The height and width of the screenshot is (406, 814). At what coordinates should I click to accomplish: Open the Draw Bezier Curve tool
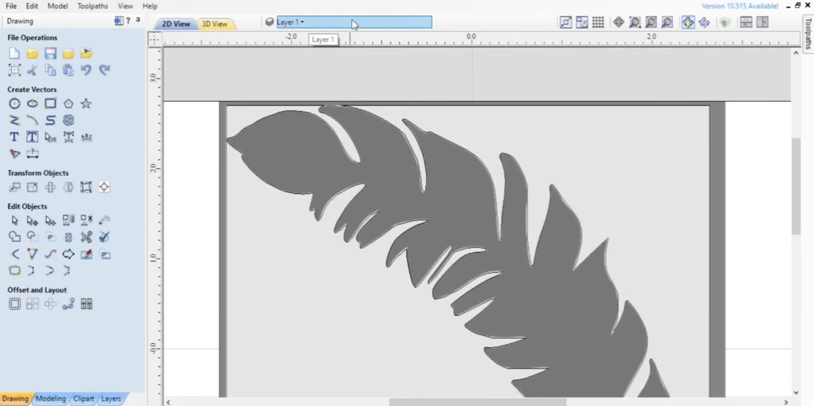tap(32, 120)
